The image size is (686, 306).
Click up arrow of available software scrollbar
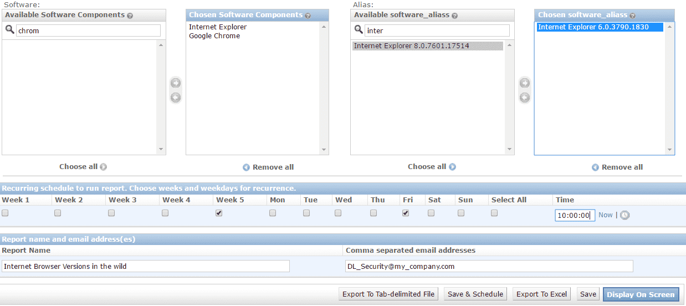point(161,44)
